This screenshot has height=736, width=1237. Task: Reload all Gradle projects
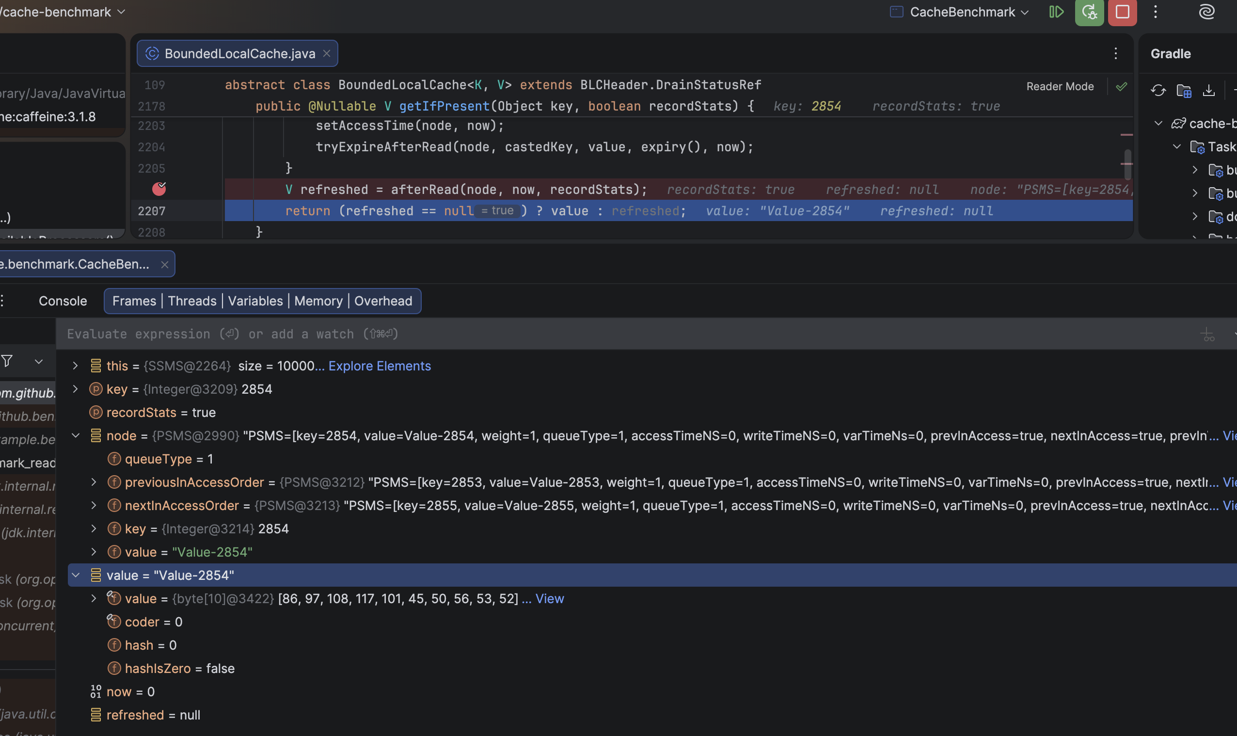[1158, 90]
